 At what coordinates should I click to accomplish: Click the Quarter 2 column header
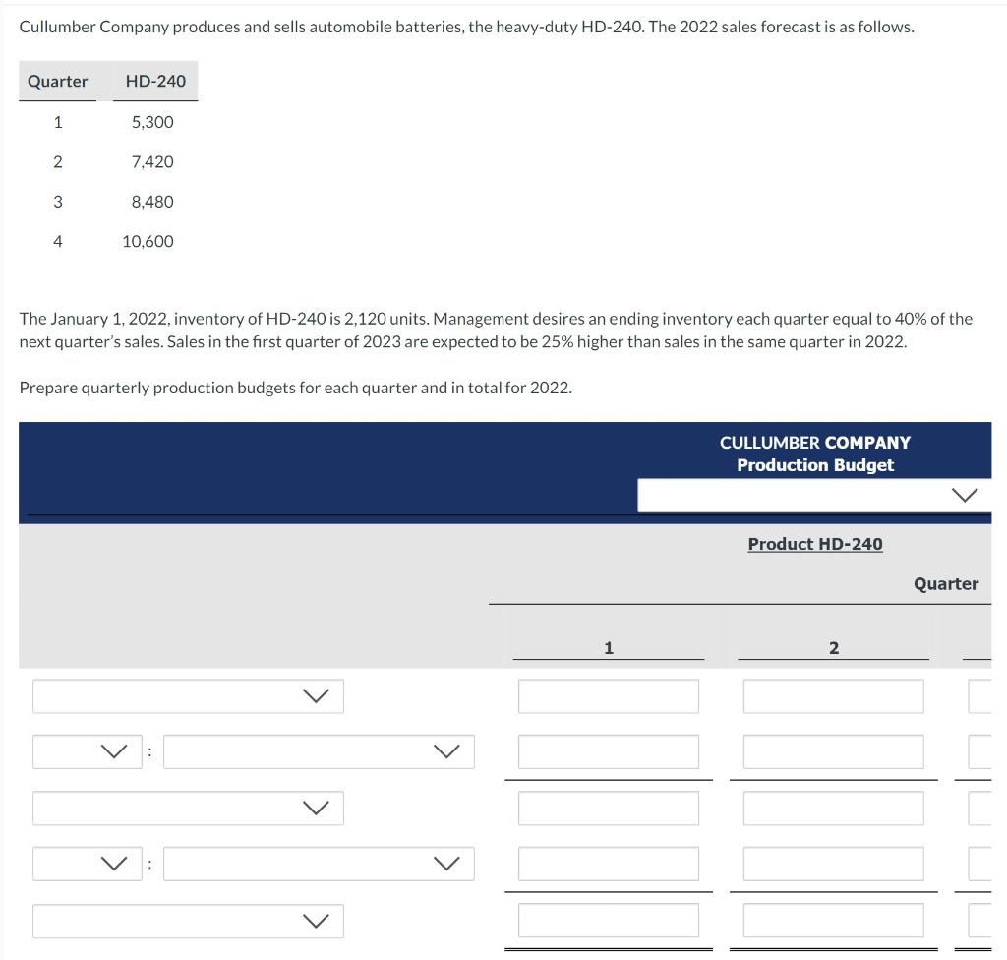coord(834,648)
